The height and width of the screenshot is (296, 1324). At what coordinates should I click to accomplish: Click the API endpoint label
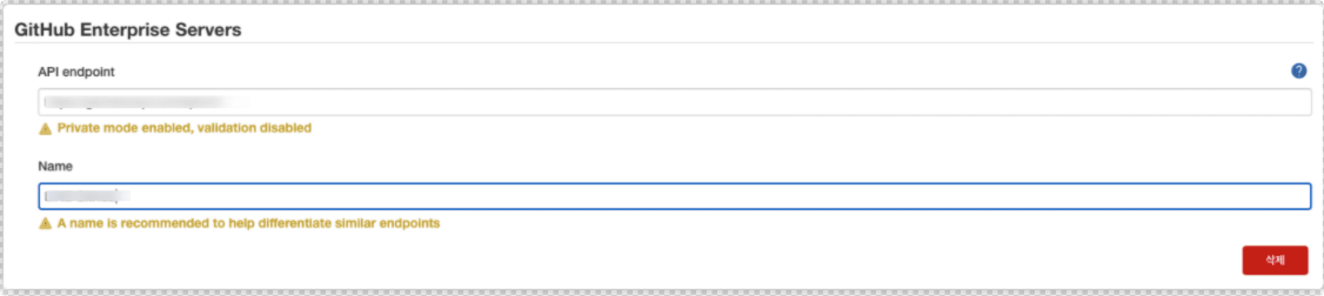coord(76,72)
